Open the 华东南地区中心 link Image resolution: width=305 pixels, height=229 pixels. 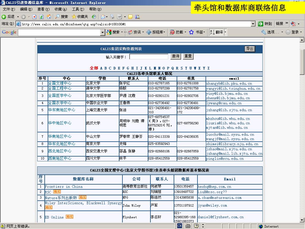pos(62,110)
